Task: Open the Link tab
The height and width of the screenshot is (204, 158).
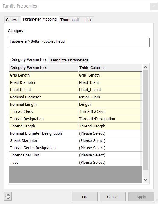Action: click(88, 20)
